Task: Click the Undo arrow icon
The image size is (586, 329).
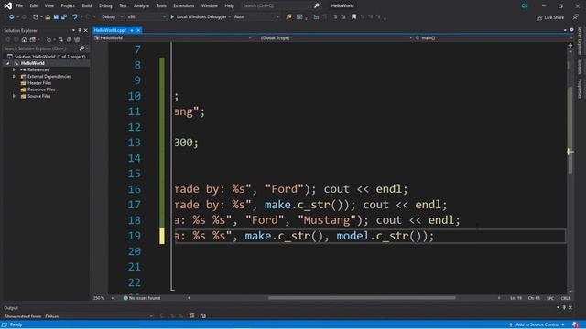Action: (x=75, y=17)
